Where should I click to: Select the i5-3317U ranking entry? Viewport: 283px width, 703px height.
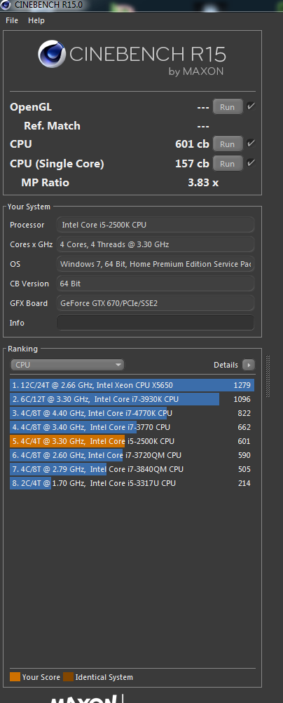tap(132, 483)
